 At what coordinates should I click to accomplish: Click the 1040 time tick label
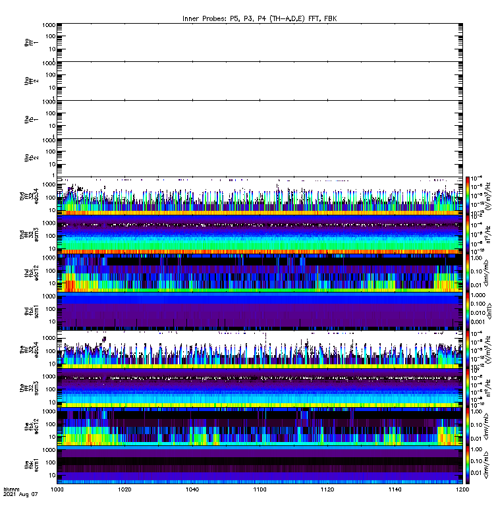(192, 489)
